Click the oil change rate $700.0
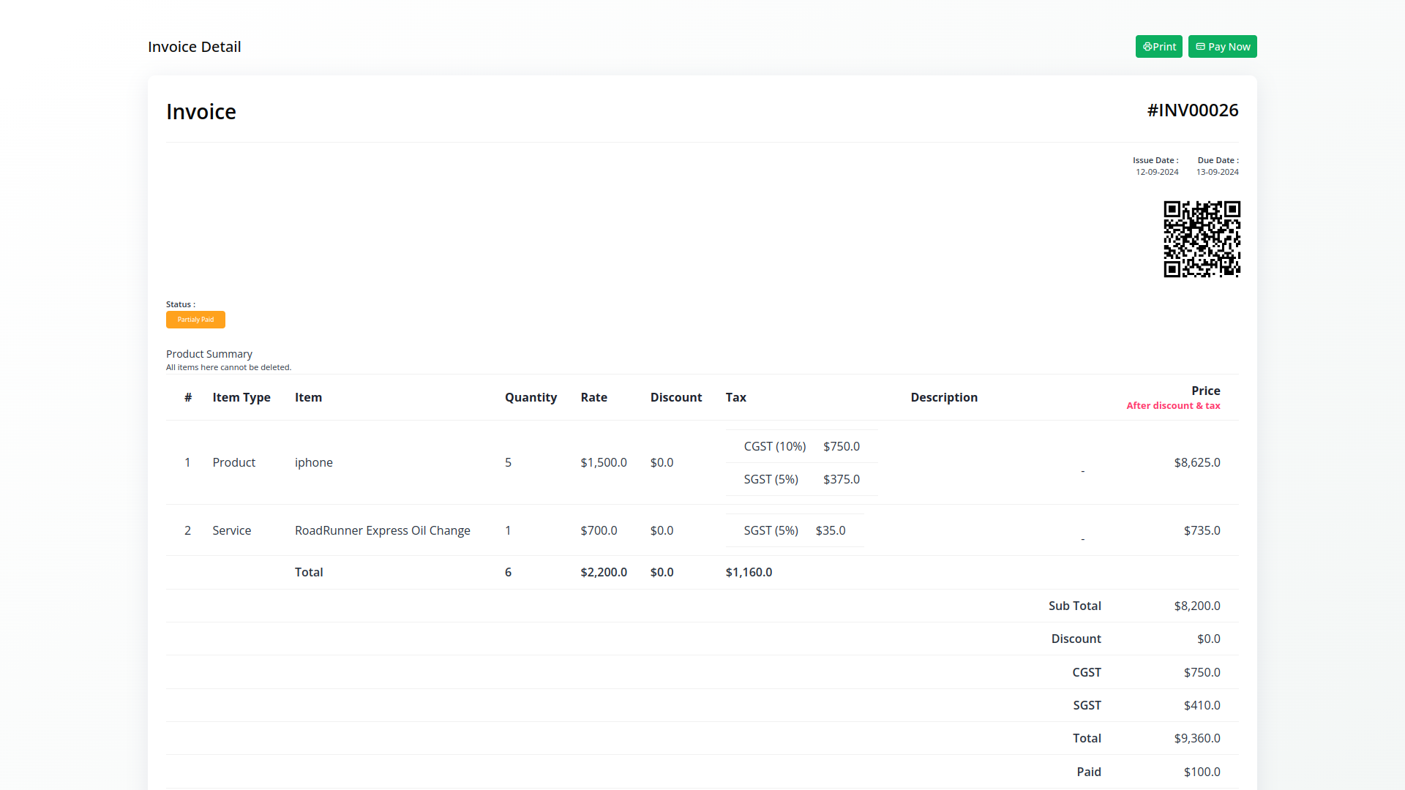This screenshot has height=790, width=1405. click(x=599, y=530)
